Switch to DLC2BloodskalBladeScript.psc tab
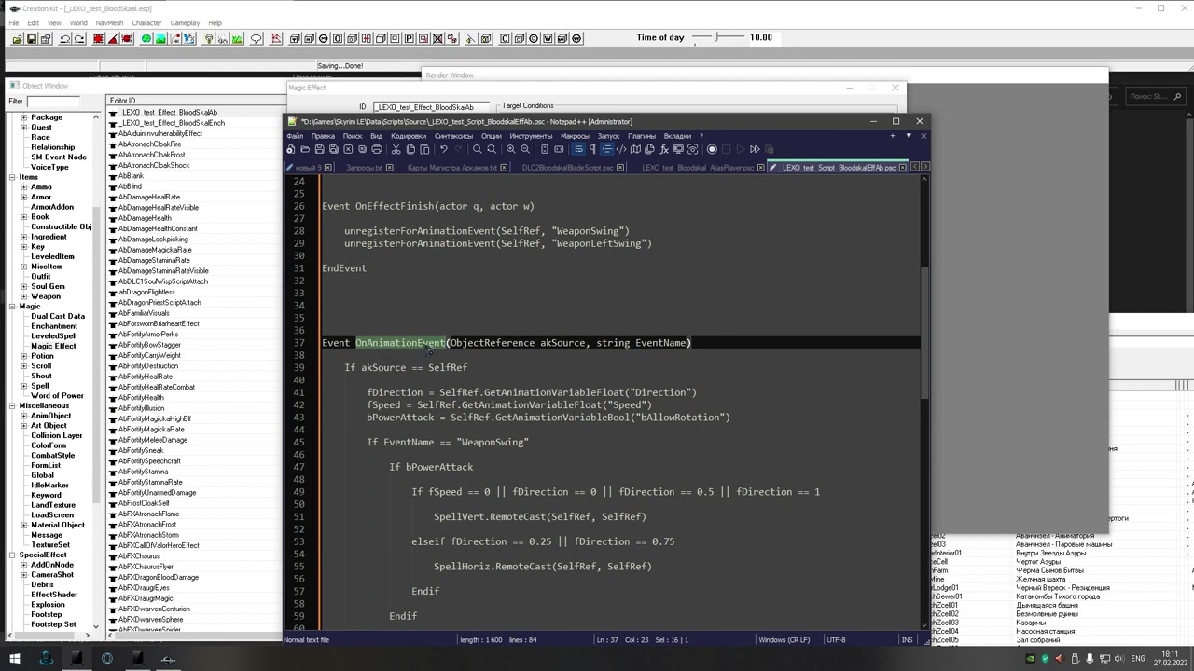The image size is (1194, 671). [567, 168]
